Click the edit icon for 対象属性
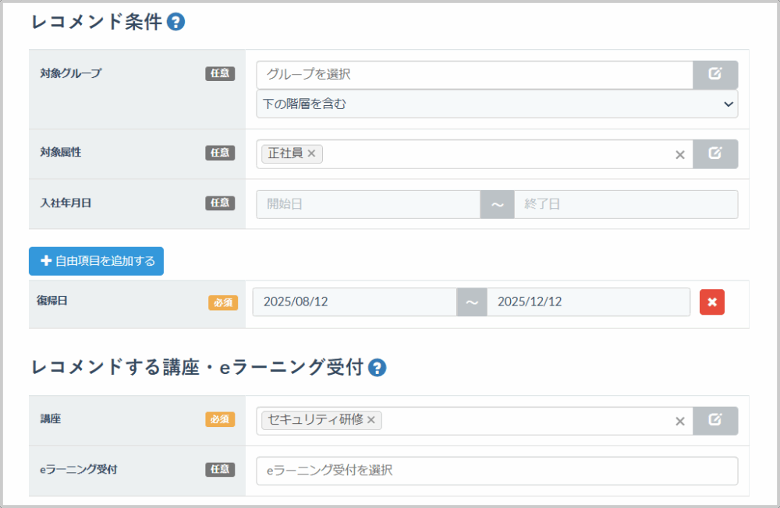 (x=715, y=154)
